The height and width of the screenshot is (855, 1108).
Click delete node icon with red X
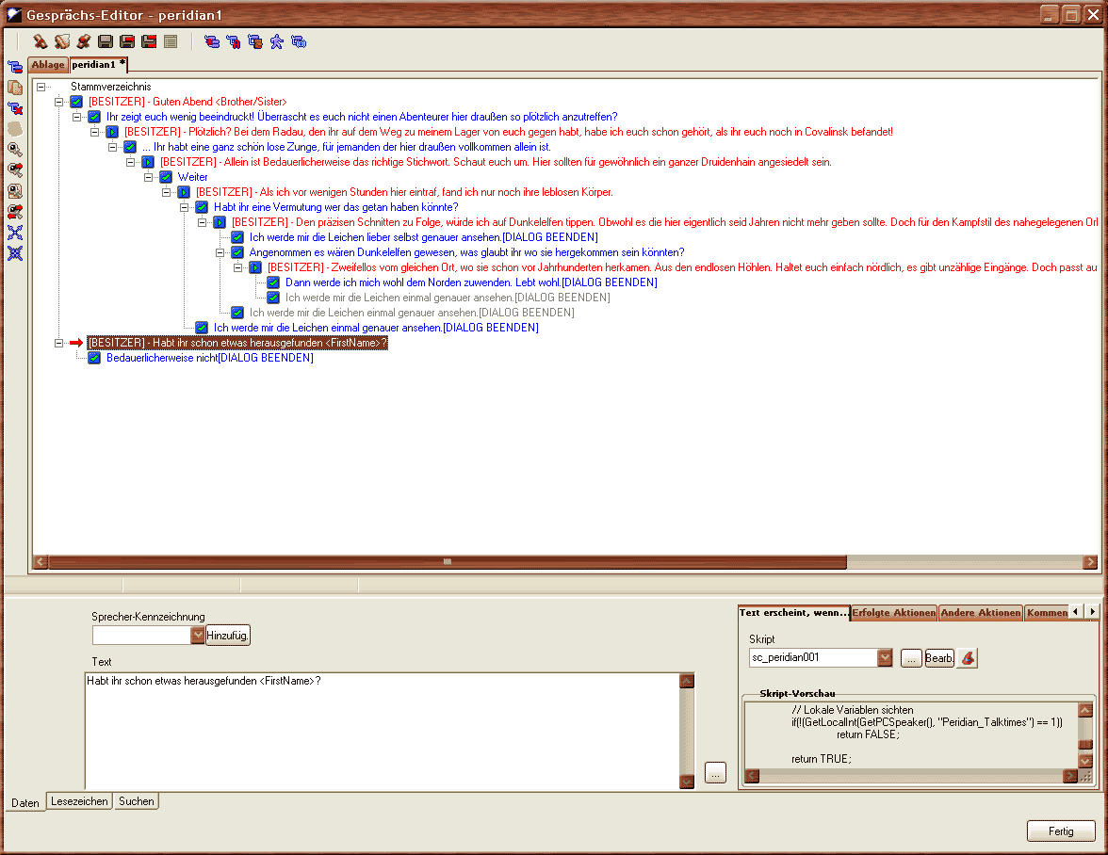(15, 107)
